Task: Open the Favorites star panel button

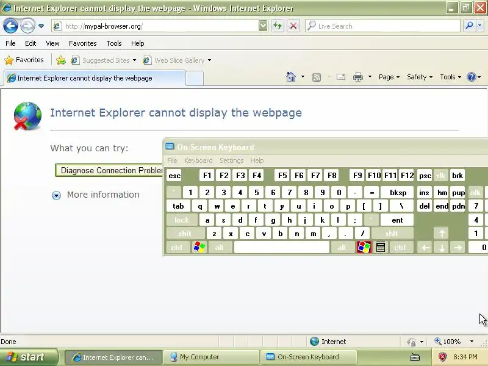Action: click(24, 60)
